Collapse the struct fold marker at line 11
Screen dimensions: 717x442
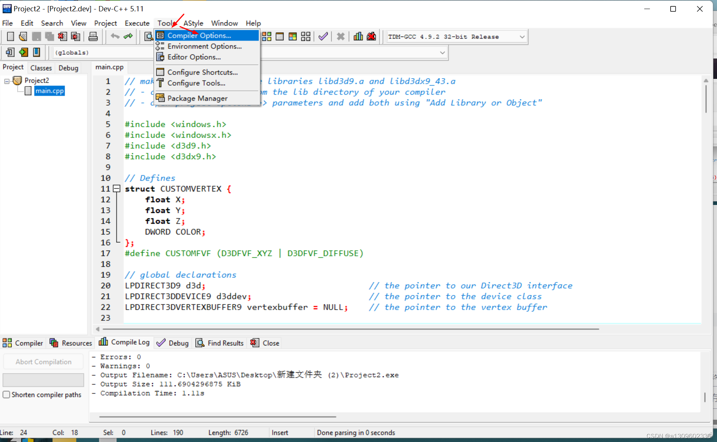pyautogui.click(x=117, y=188)
